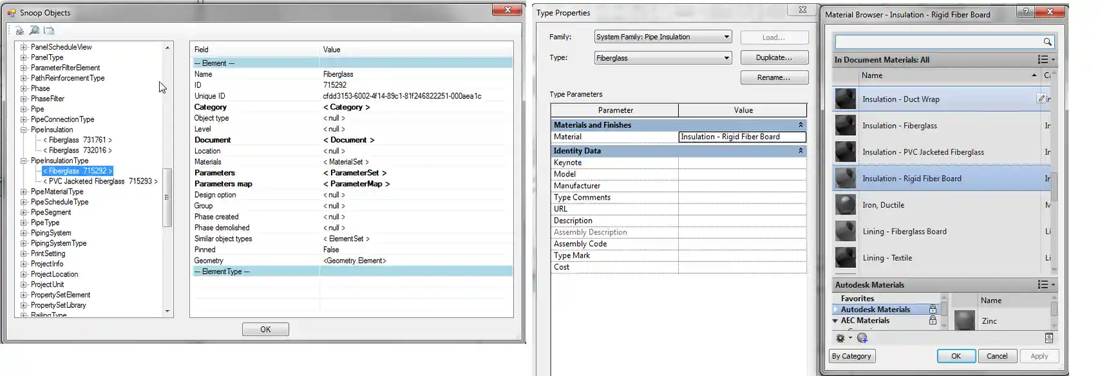
Task: Collapse the Materials and Finishes section
Action: click(x=801, y=125)
